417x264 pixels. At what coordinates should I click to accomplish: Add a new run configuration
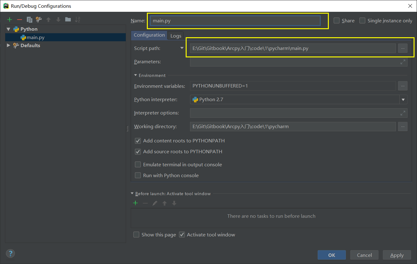10,20
